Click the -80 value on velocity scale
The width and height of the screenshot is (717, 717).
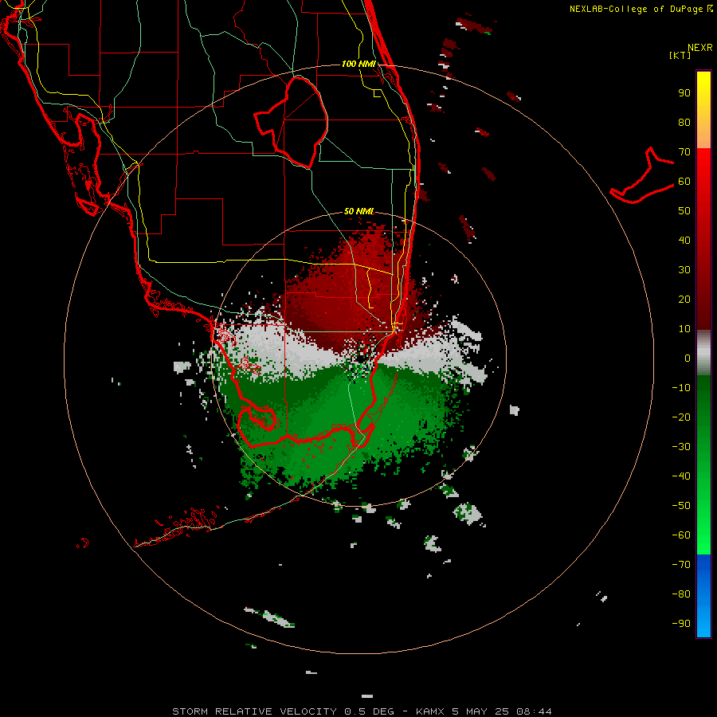click(681, 594)
